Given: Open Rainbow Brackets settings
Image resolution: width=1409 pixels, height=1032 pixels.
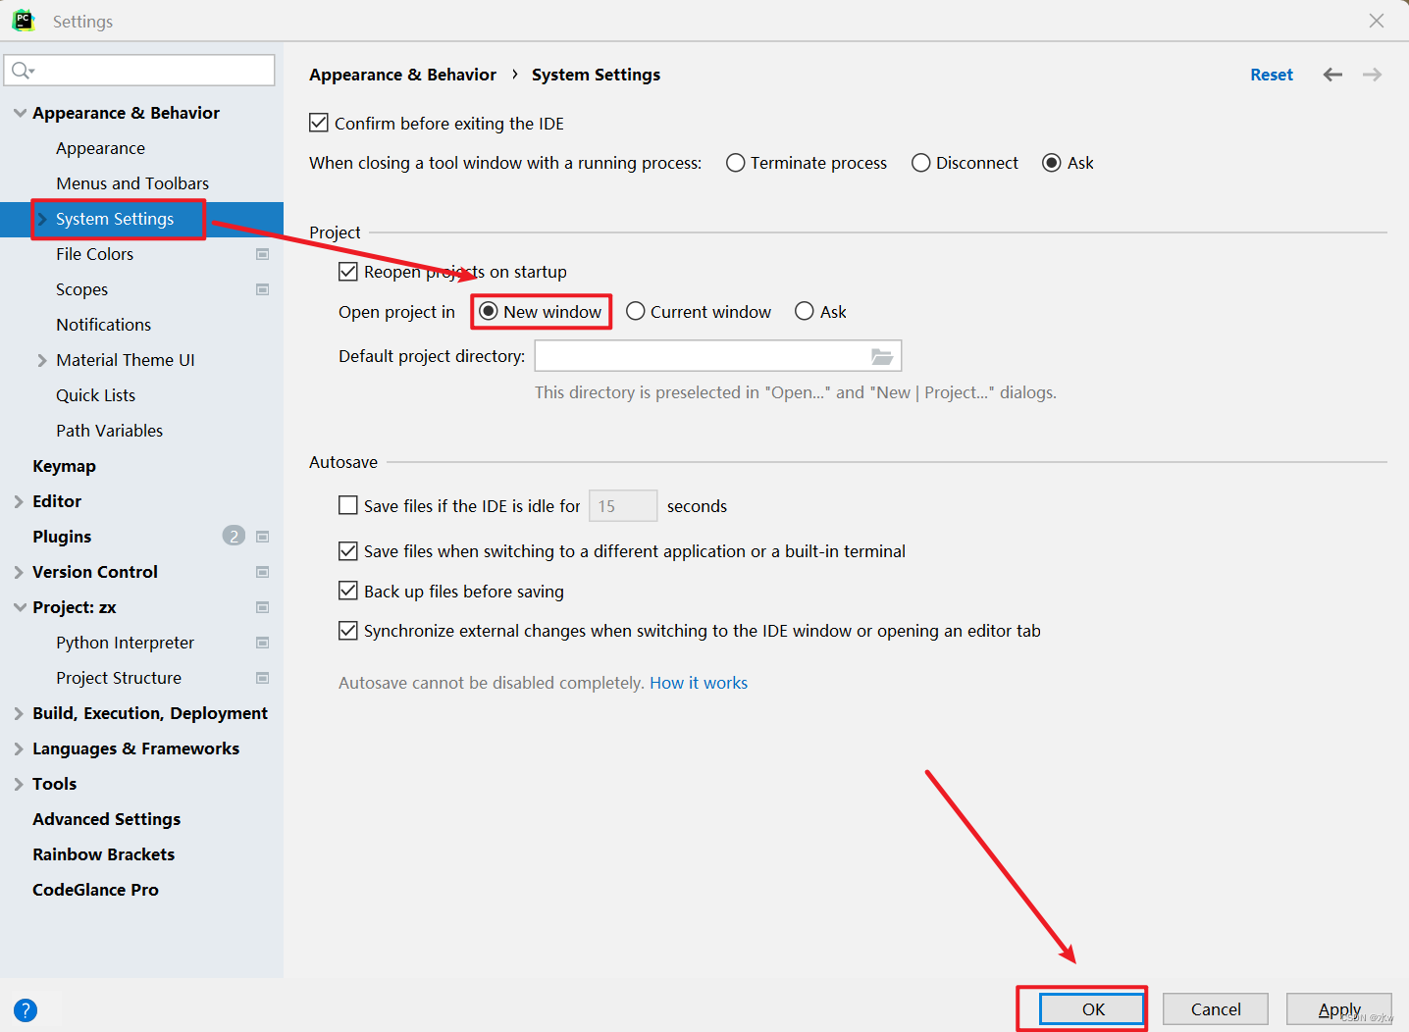Looking at the screenshot, I should 103,854.
